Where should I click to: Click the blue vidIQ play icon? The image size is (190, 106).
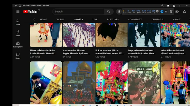[162, 12]
